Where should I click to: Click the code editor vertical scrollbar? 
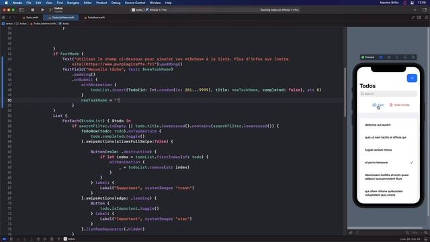pos(345,92)
